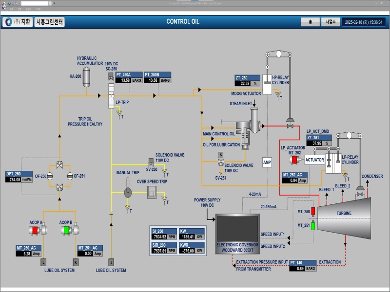Screen dimensions: 390x292
Task: Click the KW_ power value 1185.41
Action: point(187,237)
